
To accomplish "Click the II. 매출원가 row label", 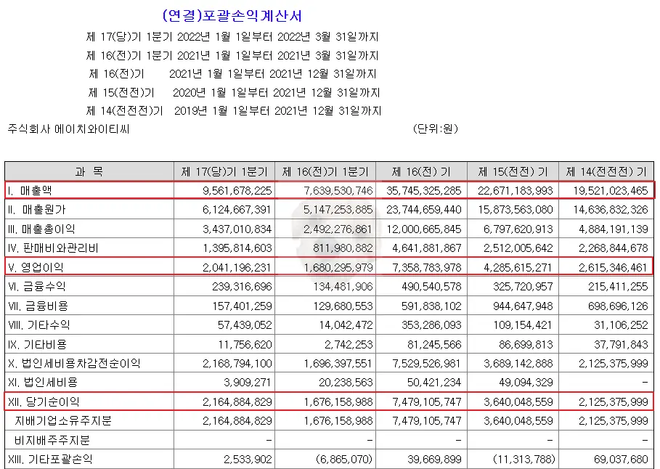I will coord(38,211).
